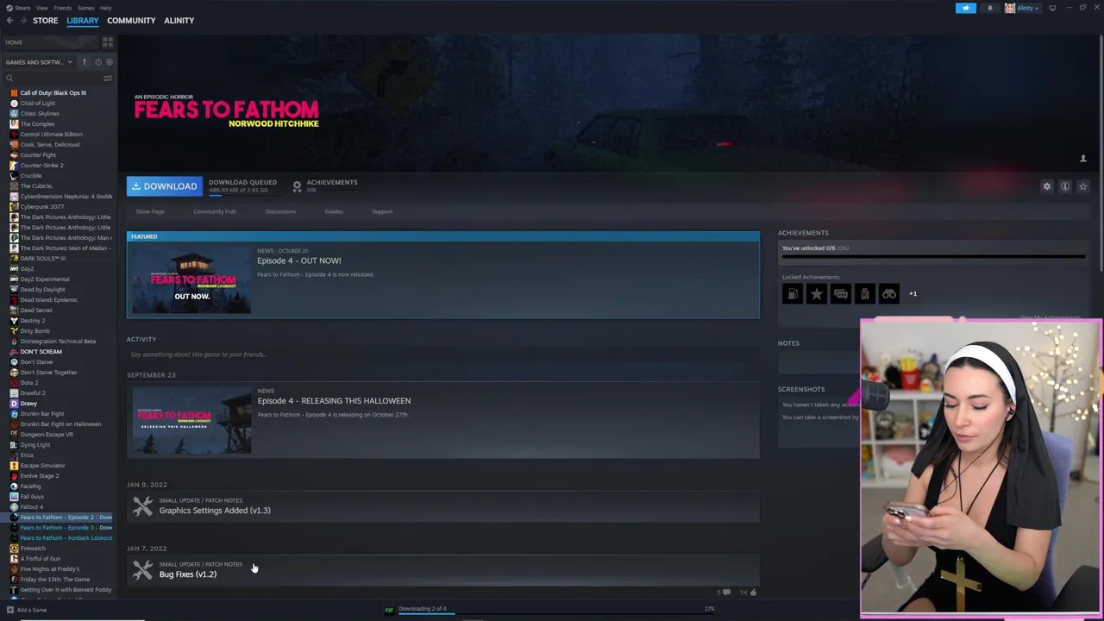
Task: Open the Games menu
Action: [x=85, y=8]
